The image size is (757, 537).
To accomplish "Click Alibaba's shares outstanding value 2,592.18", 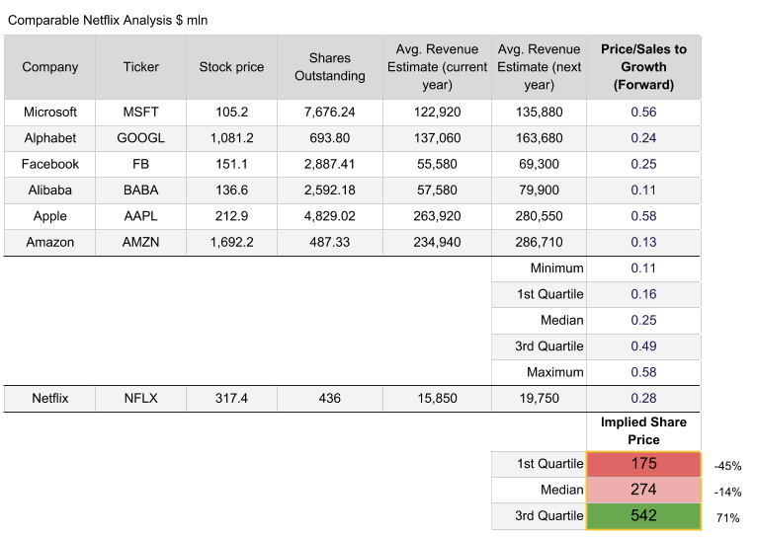I will point(329,190).
